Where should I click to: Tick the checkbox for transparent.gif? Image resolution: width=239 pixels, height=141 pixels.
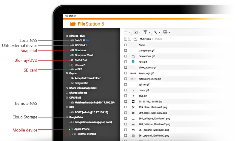[x=126, y=50]
